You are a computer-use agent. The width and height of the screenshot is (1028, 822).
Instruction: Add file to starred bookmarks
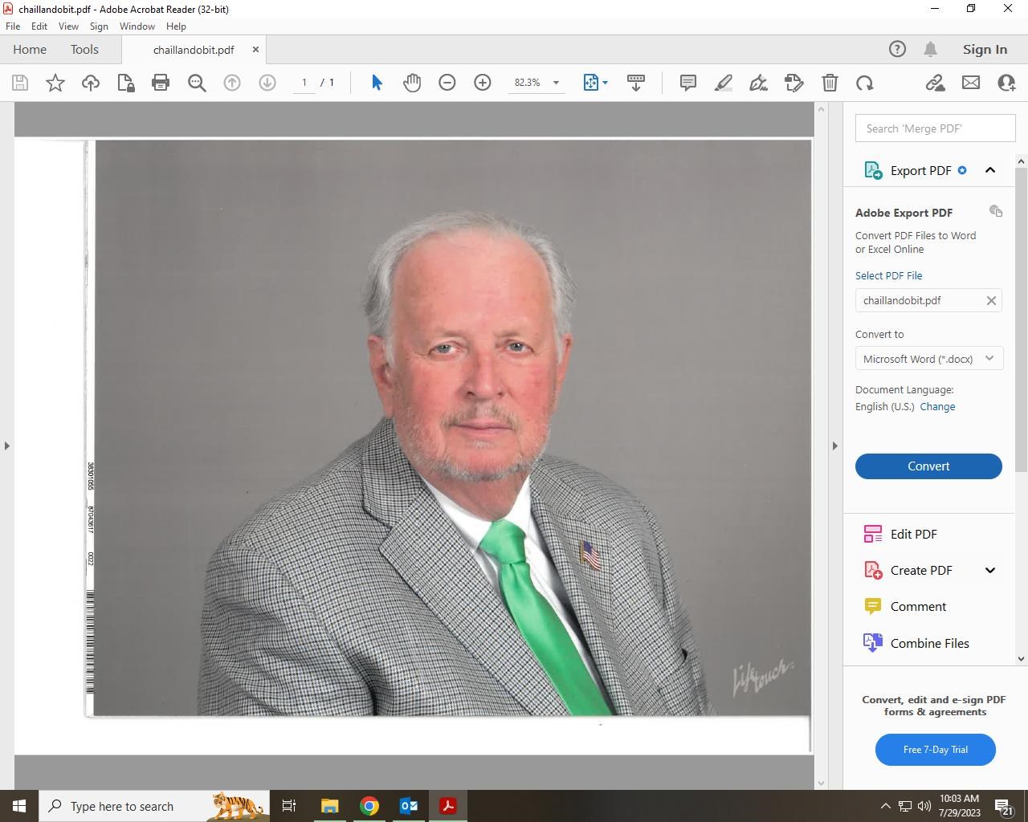[55, 83]
